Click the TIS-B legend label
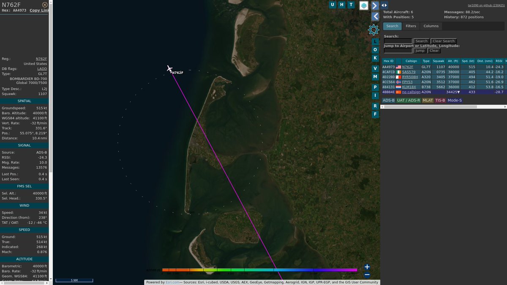The image size is (507, 285). click(x=440, y=100)
